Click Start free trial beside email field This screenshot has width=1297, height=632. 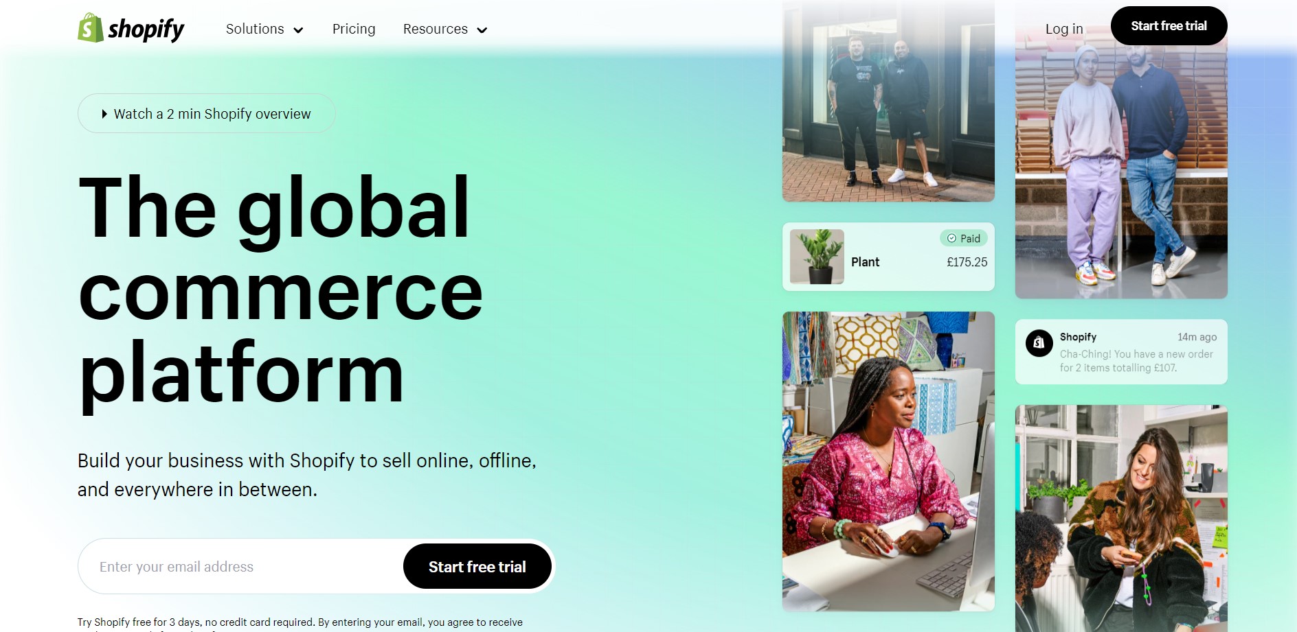[477, 567]
